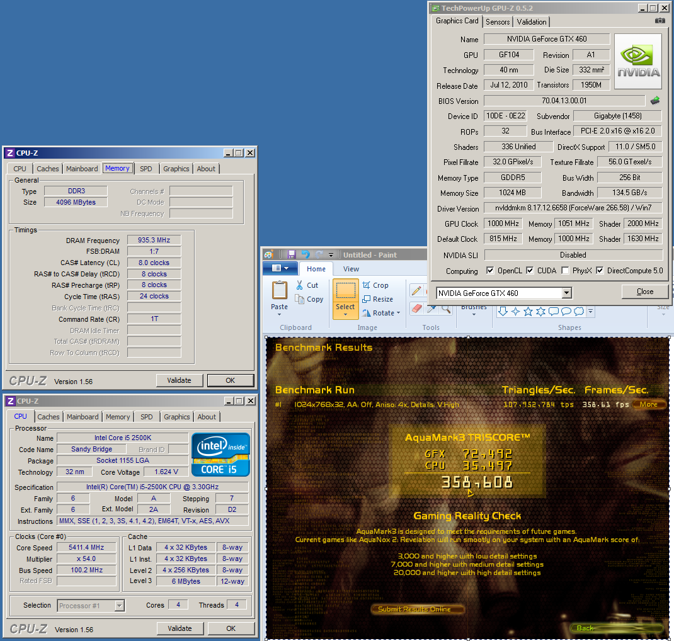The image size is (674, 641).
Task: Click the NVIDIA logo in GPU-Z
Action: click(x=638, y=62)
